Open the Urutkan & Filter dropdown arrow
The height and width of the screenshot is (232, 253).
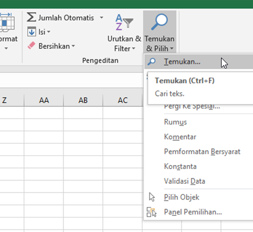[x=134, y=48]
